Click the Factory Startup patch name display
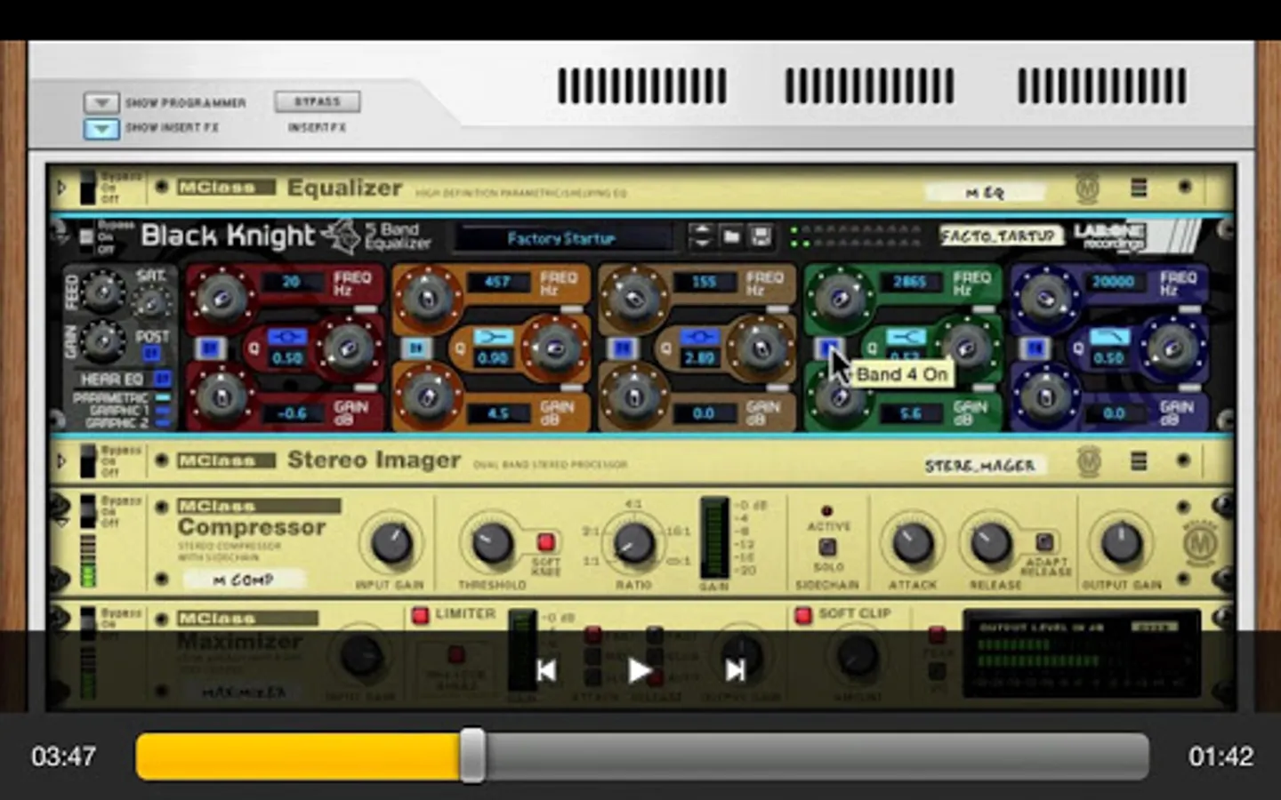This screenshot has width=1281, height=800. (562, 237)
